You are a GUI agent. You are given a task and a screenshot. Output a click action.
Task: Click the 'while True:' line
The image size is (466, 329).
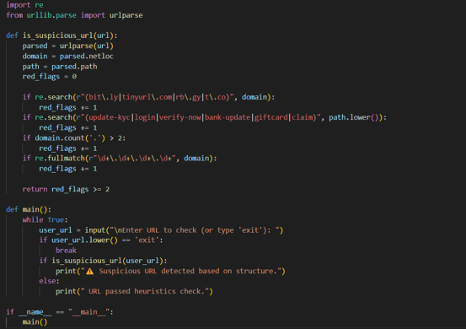46,220
